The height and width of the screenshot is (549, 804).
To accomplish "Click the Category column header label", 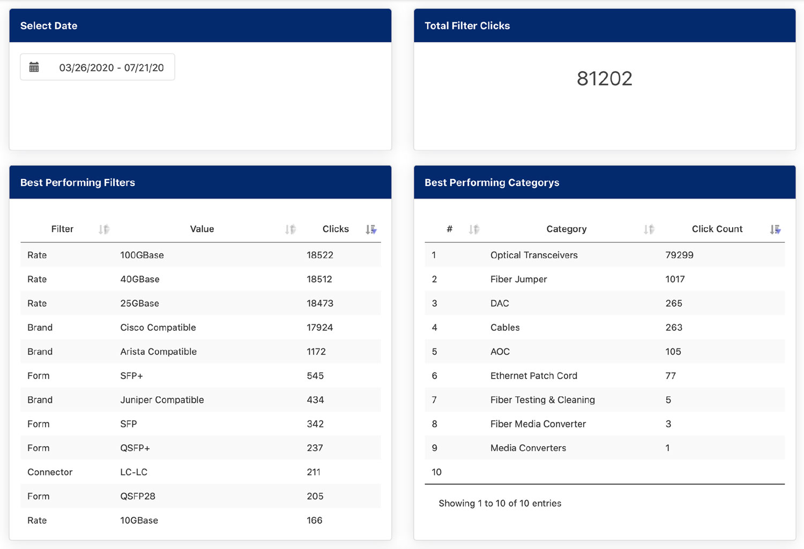I will click(x=567, y=229).
